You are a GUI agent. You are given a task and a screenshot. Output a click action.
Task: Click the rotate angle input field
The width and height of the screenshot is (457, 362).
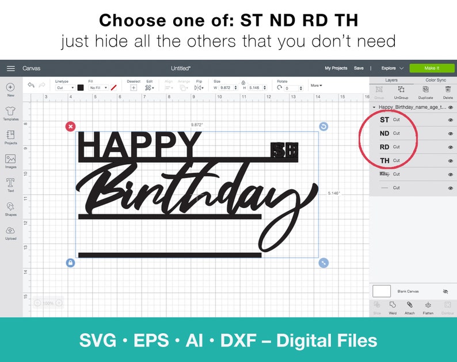[x=291, y=88]
